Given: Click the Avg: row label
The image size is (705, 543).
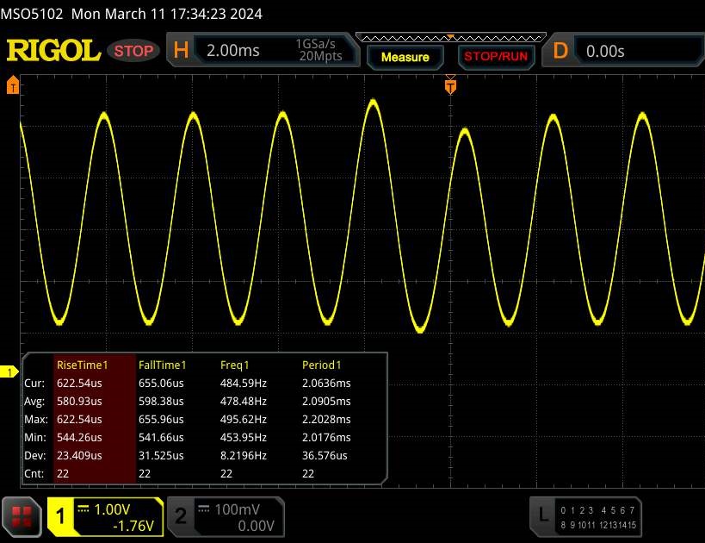Looking at the screenshot, I should [x=34, y=401].
